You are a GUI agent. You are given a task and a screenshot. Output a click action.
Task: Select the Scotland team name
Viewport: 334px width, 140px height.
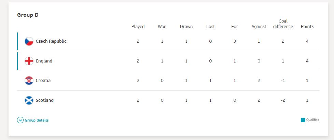coord(44,100)
